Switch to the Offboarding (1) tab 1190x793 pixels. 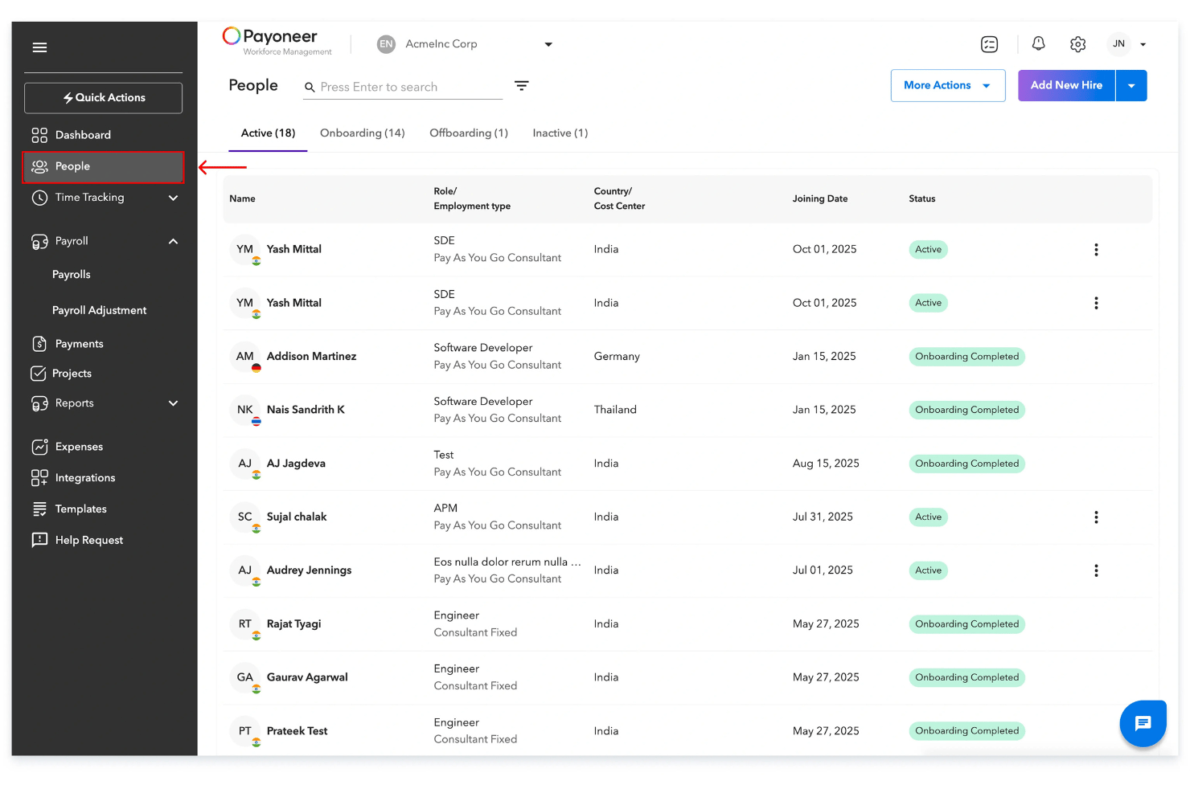tap(469, 133)
